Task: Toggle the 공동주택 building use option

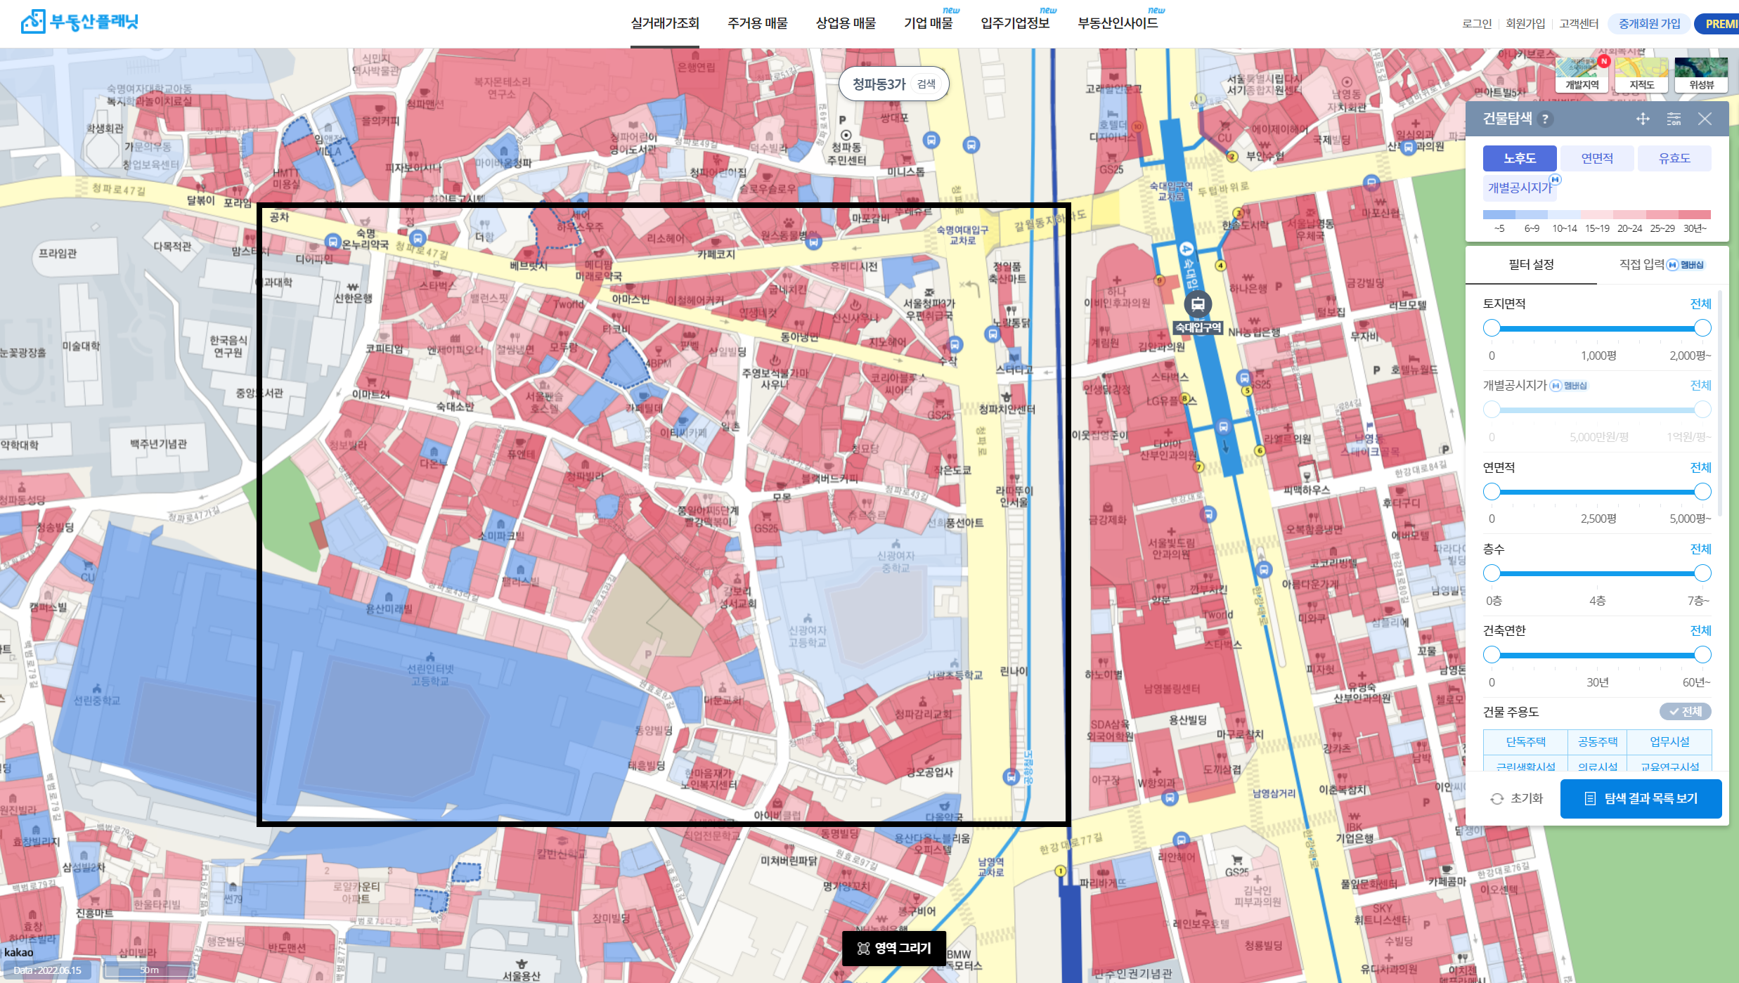Action: click(x=1598, y=742)
